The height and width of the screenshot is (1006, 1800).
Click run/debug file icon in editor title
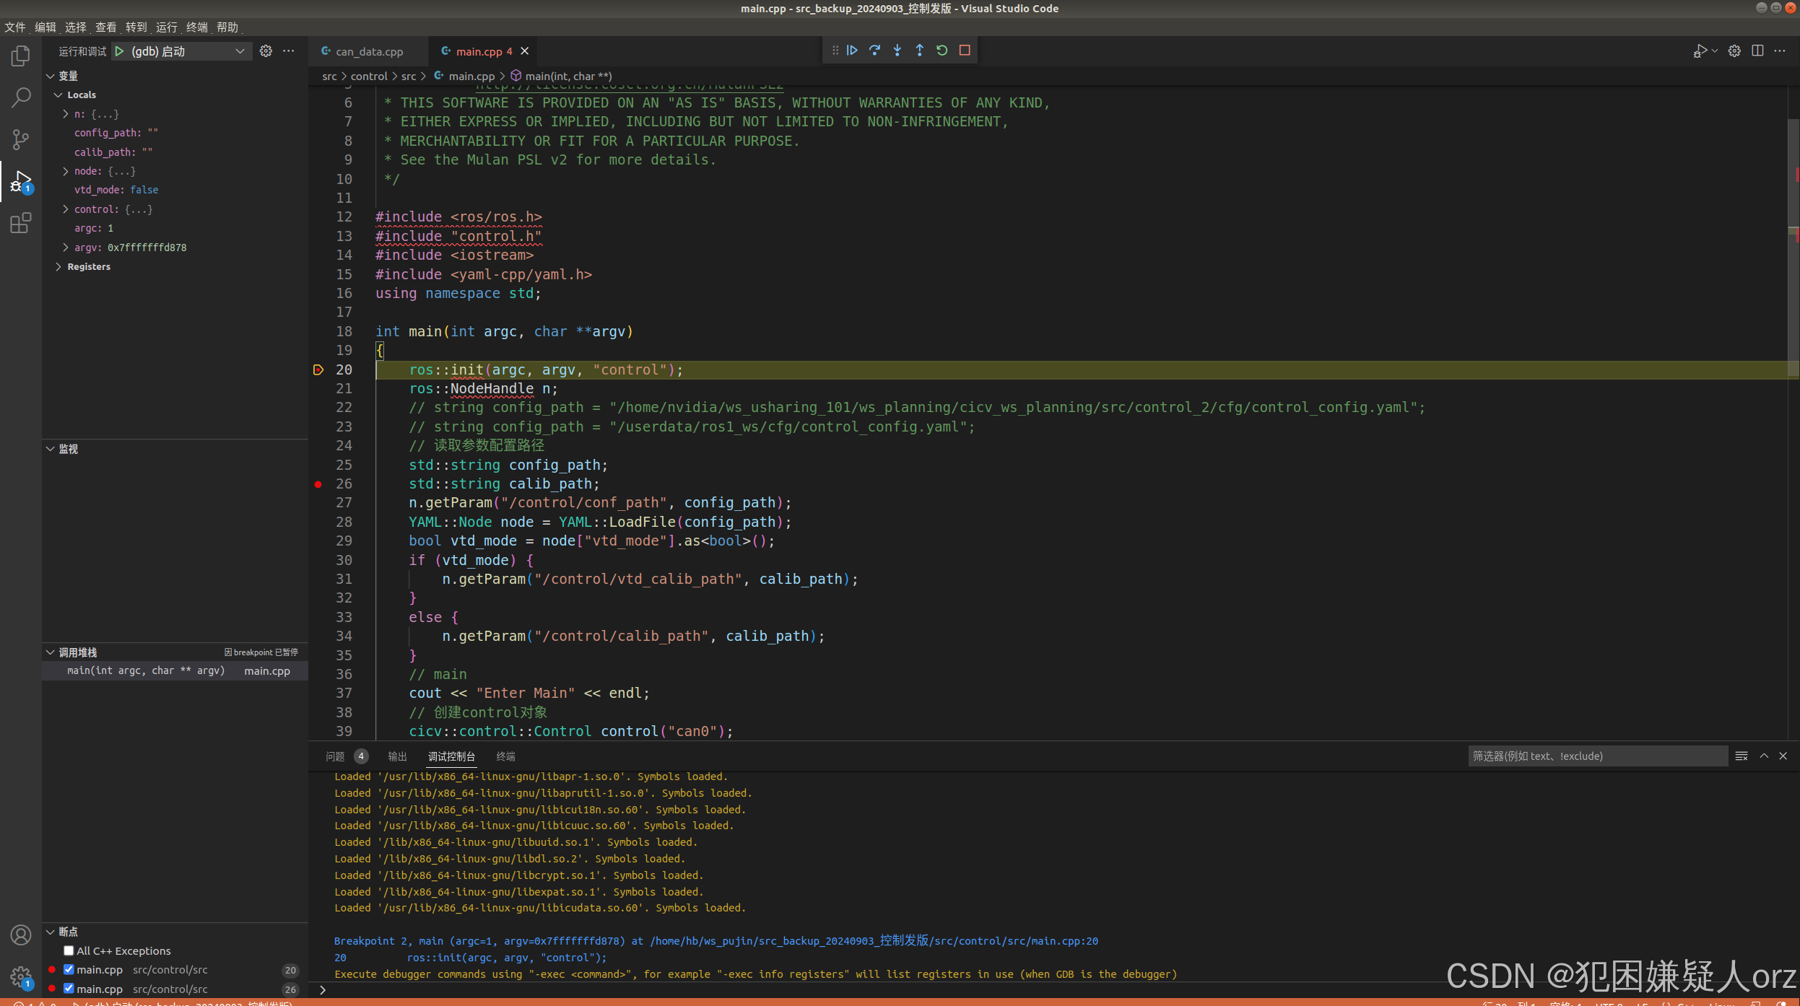pos(1700,51)
